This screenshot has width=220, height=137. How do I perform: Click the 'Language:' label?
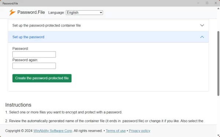tap(56, 12)
